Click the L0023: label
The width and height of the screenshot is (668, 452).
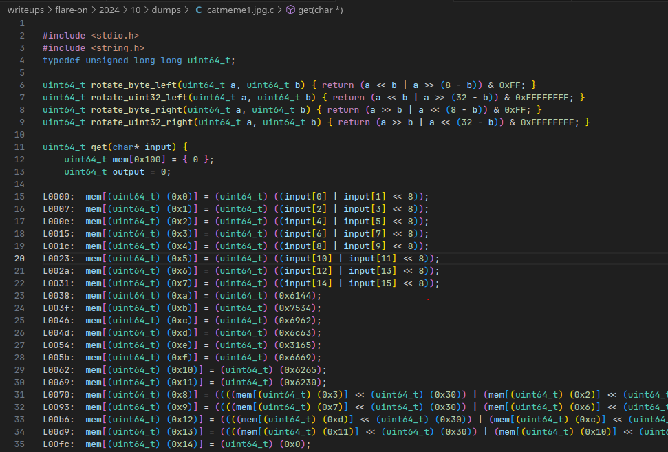click(58, 259)
